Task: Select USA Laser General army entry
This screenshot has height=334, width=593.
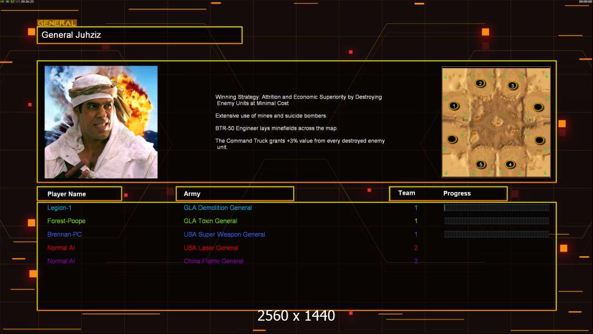Action: click(211, 248)
